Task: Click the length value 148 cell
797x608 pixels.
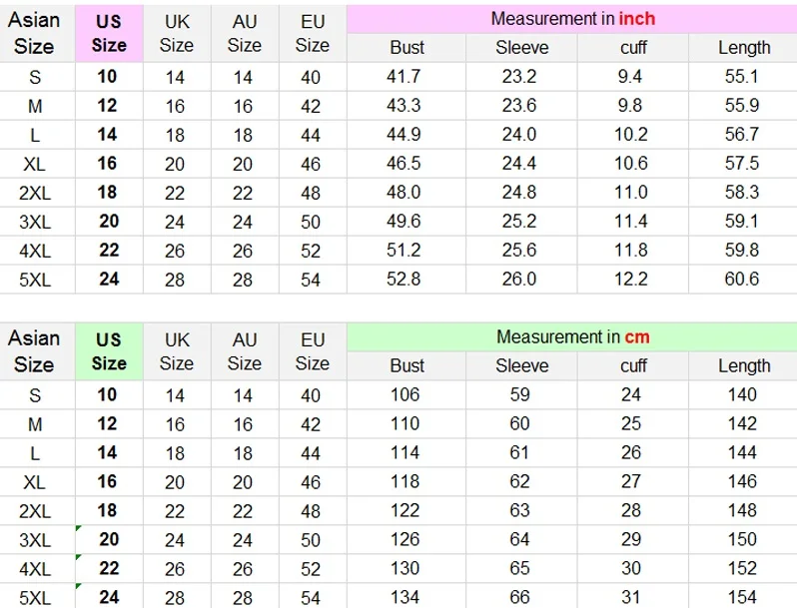Action: [743, 511]
